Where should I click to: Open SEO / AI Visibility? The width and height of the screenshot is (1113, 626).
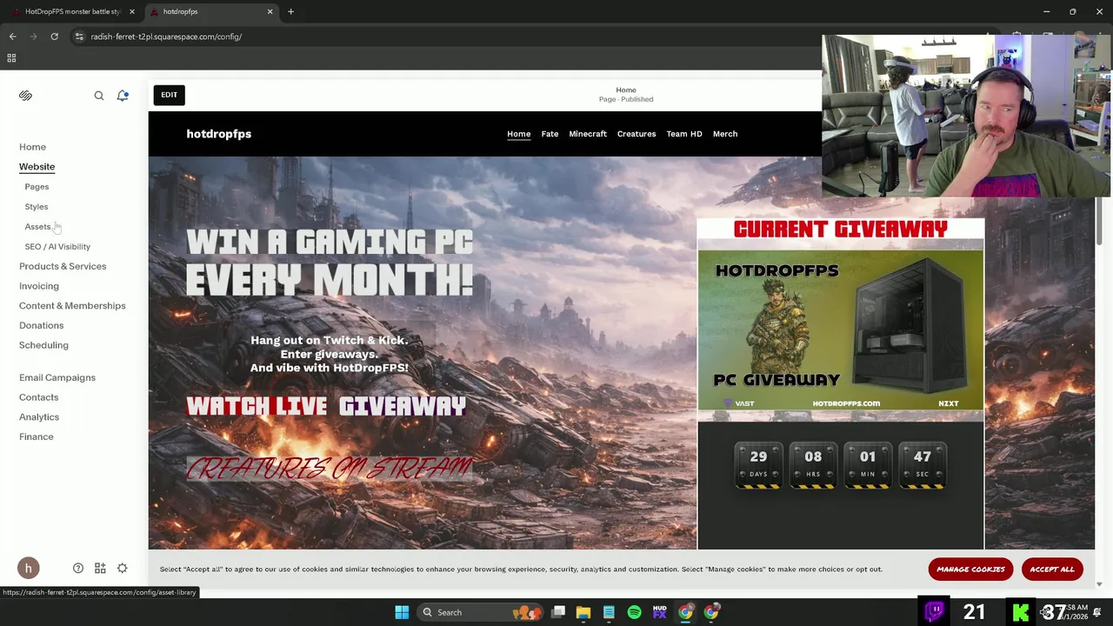pos(57,247)
